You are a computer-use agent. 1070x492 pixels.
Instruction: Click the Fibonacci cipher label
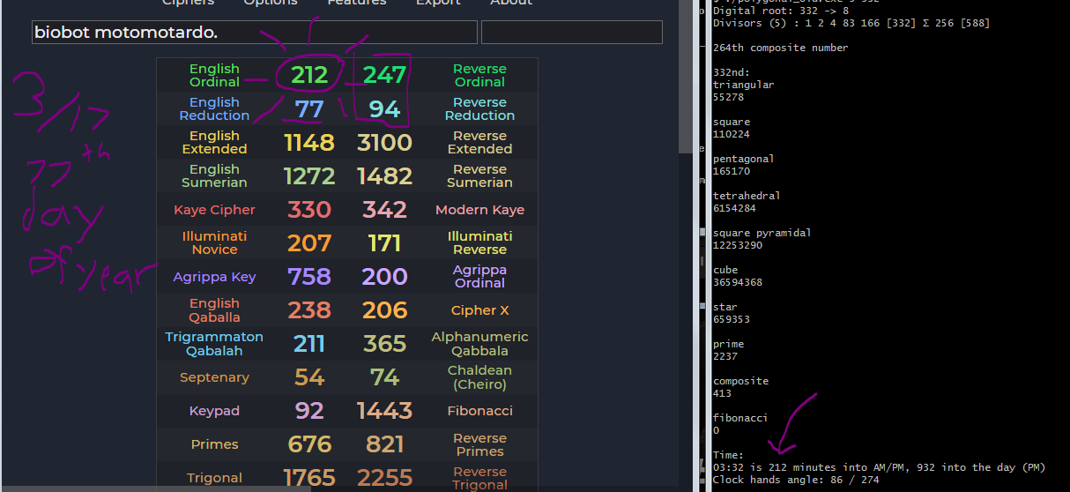point(479,411)
